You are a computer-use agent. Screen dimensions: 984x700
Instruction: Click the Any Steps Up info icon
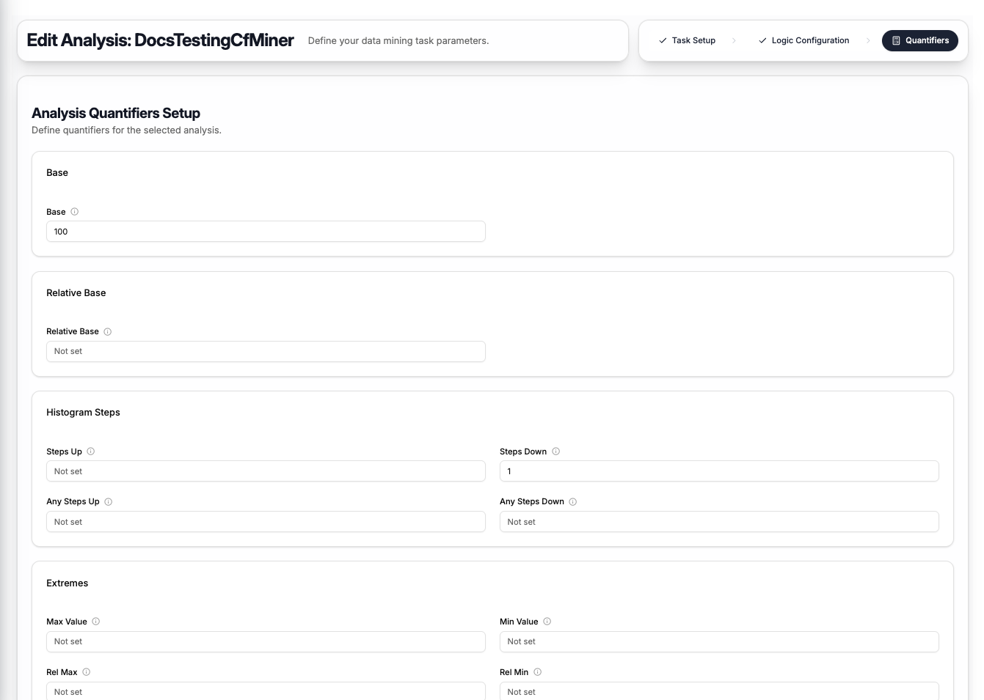coord(109,501)
